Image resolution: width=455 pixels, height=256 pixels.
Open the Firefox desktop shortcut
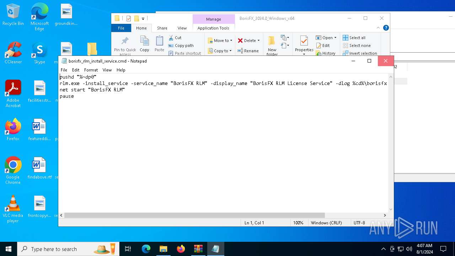click(x=13, y=130)
